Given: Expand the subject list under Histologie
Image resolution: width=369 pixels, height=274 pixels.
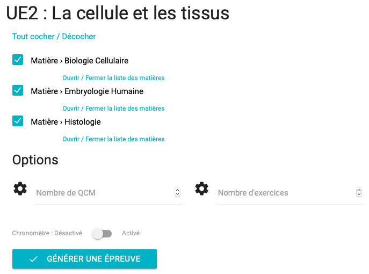Looking at the screenshot, I should coord(113,139).
